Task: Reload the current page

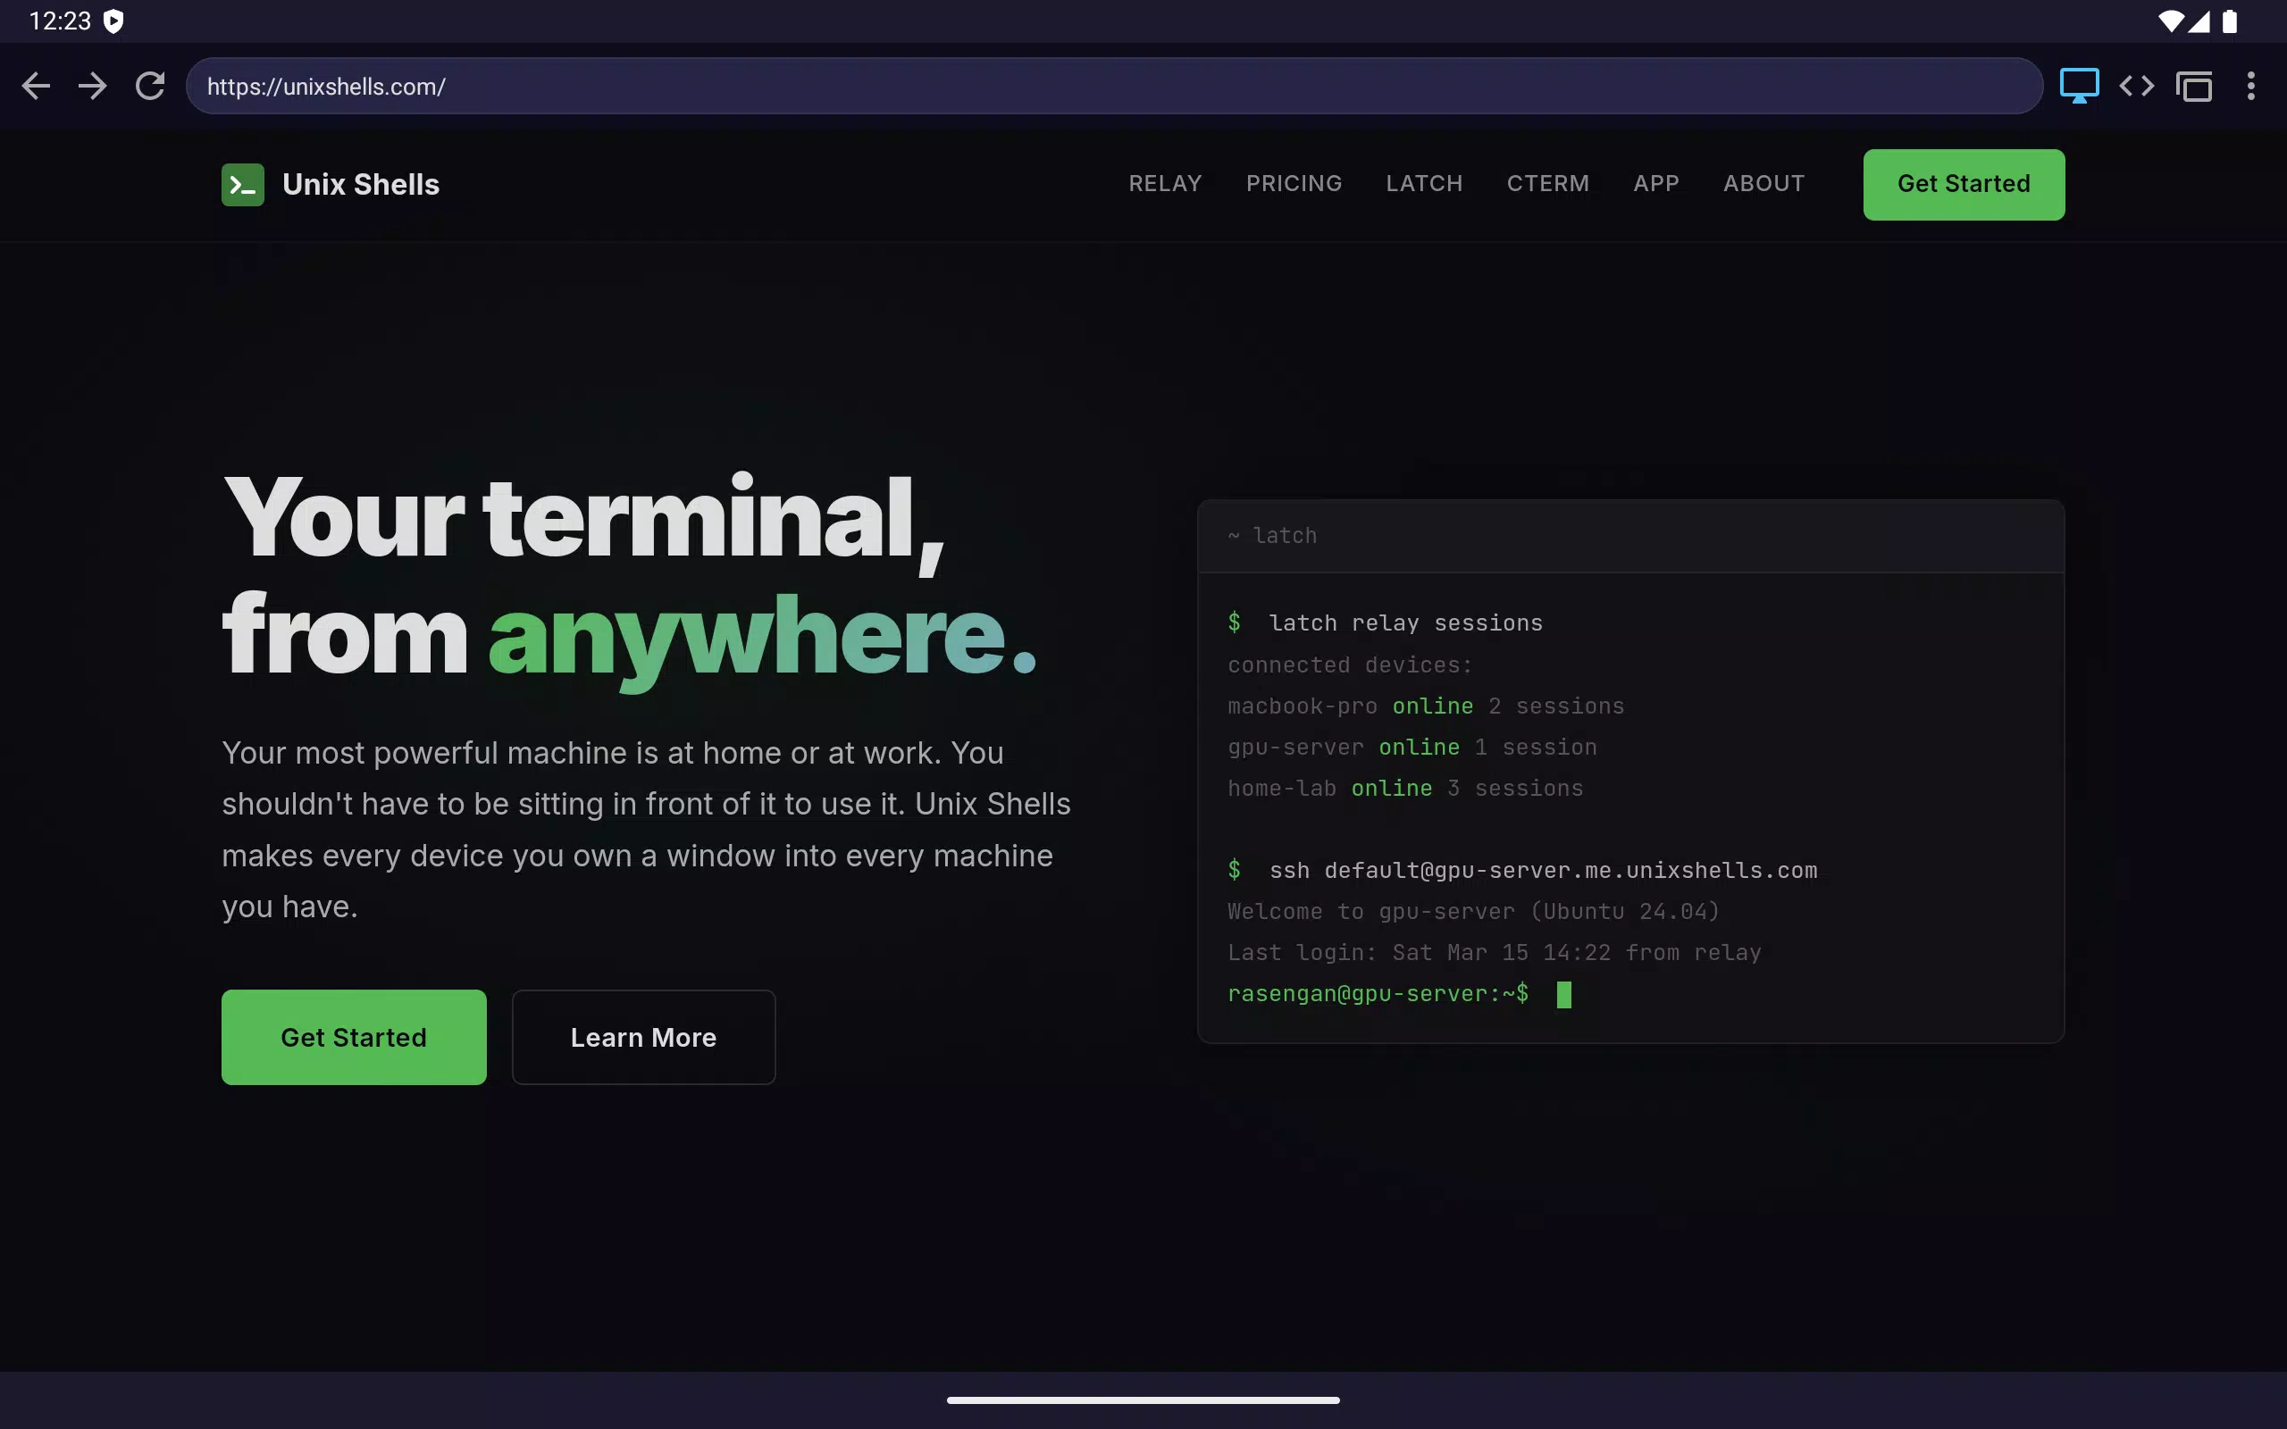Action: coord(150,86)
